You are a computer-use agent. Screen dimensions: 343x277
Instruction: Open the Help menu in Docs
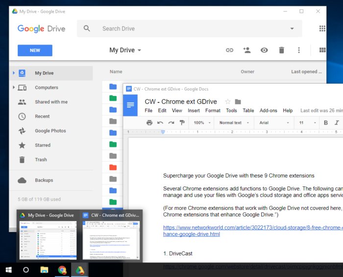click(288, 111)
